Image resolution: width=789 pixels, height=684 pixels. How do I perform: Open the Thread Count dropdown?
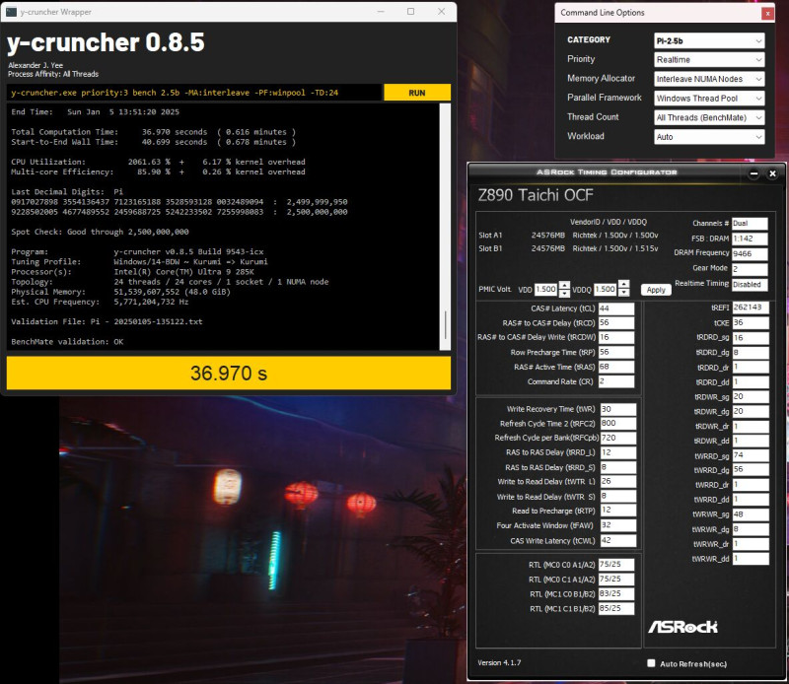pos(709,117)
